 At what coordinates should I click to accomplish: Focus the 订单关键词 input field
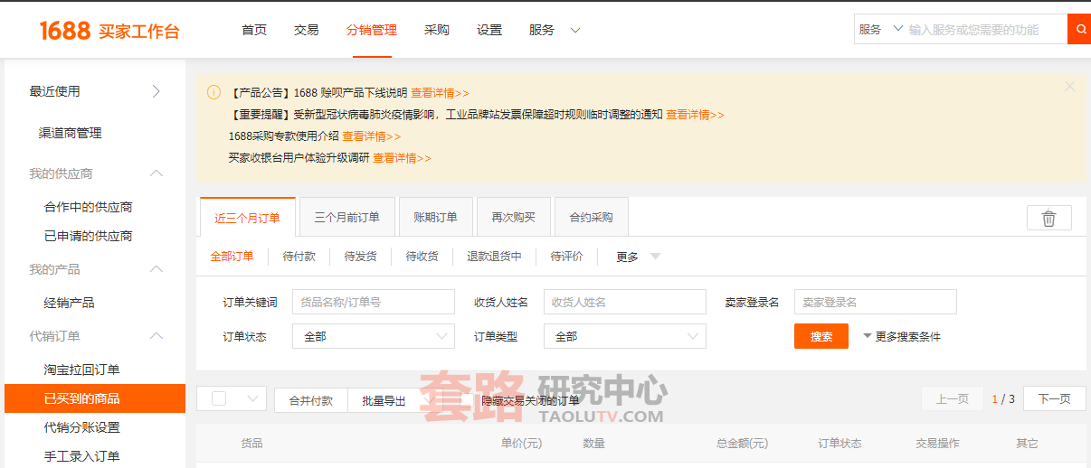pos(374,302)
